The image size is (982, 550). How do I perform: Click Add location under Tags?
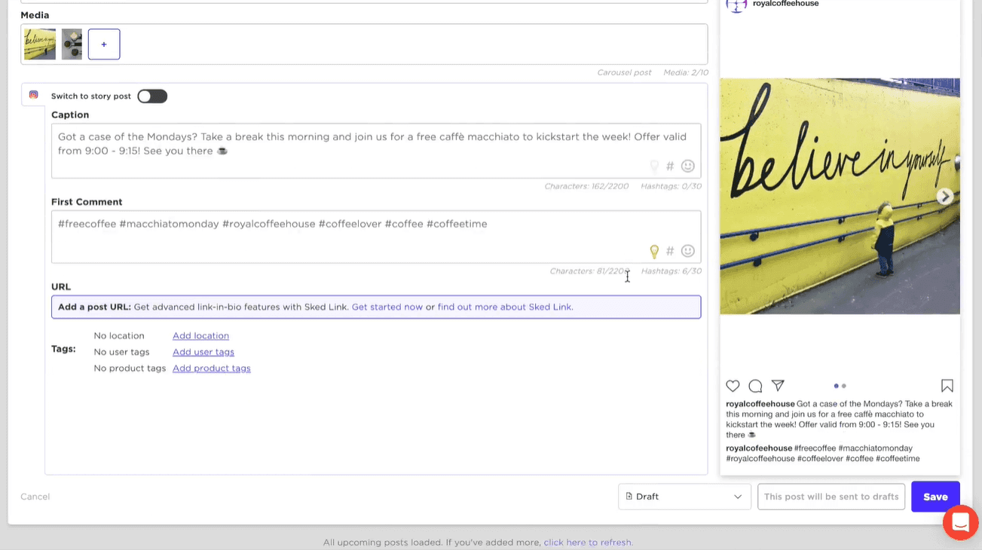point(200,335)
